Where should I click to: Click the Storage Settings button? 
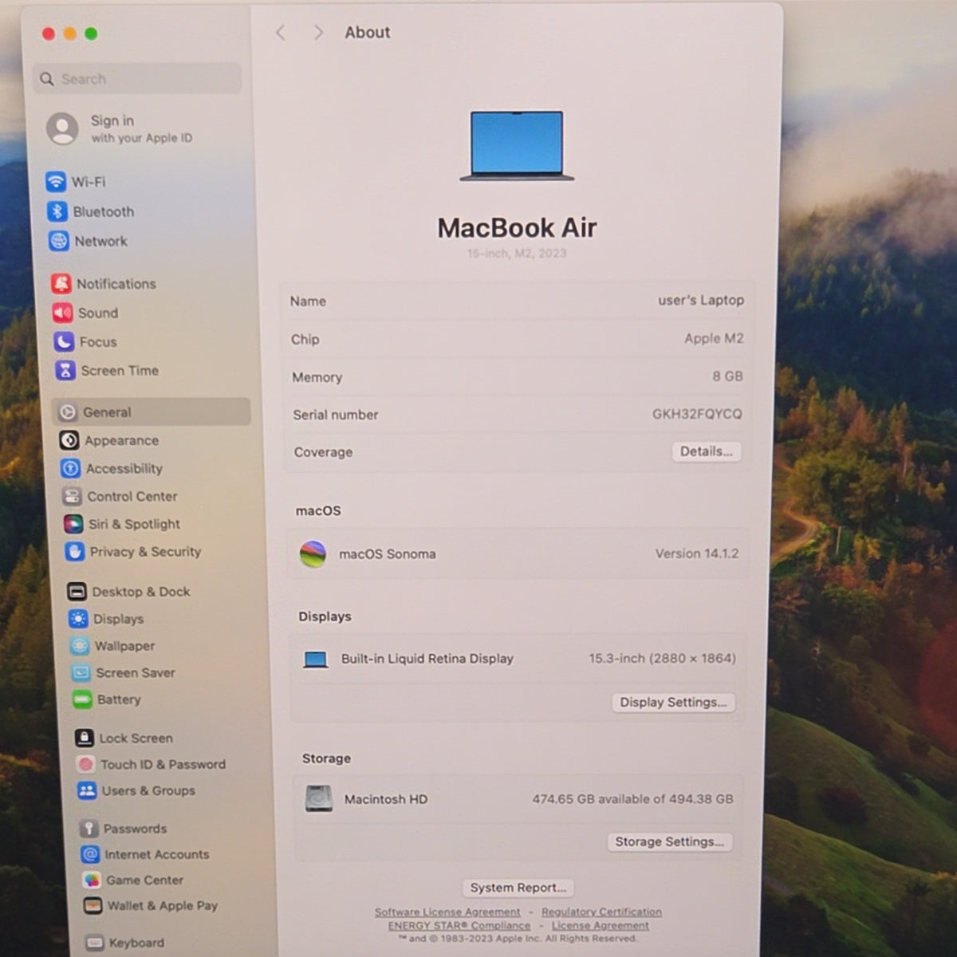pyautogui.click(x=669, y=842)
